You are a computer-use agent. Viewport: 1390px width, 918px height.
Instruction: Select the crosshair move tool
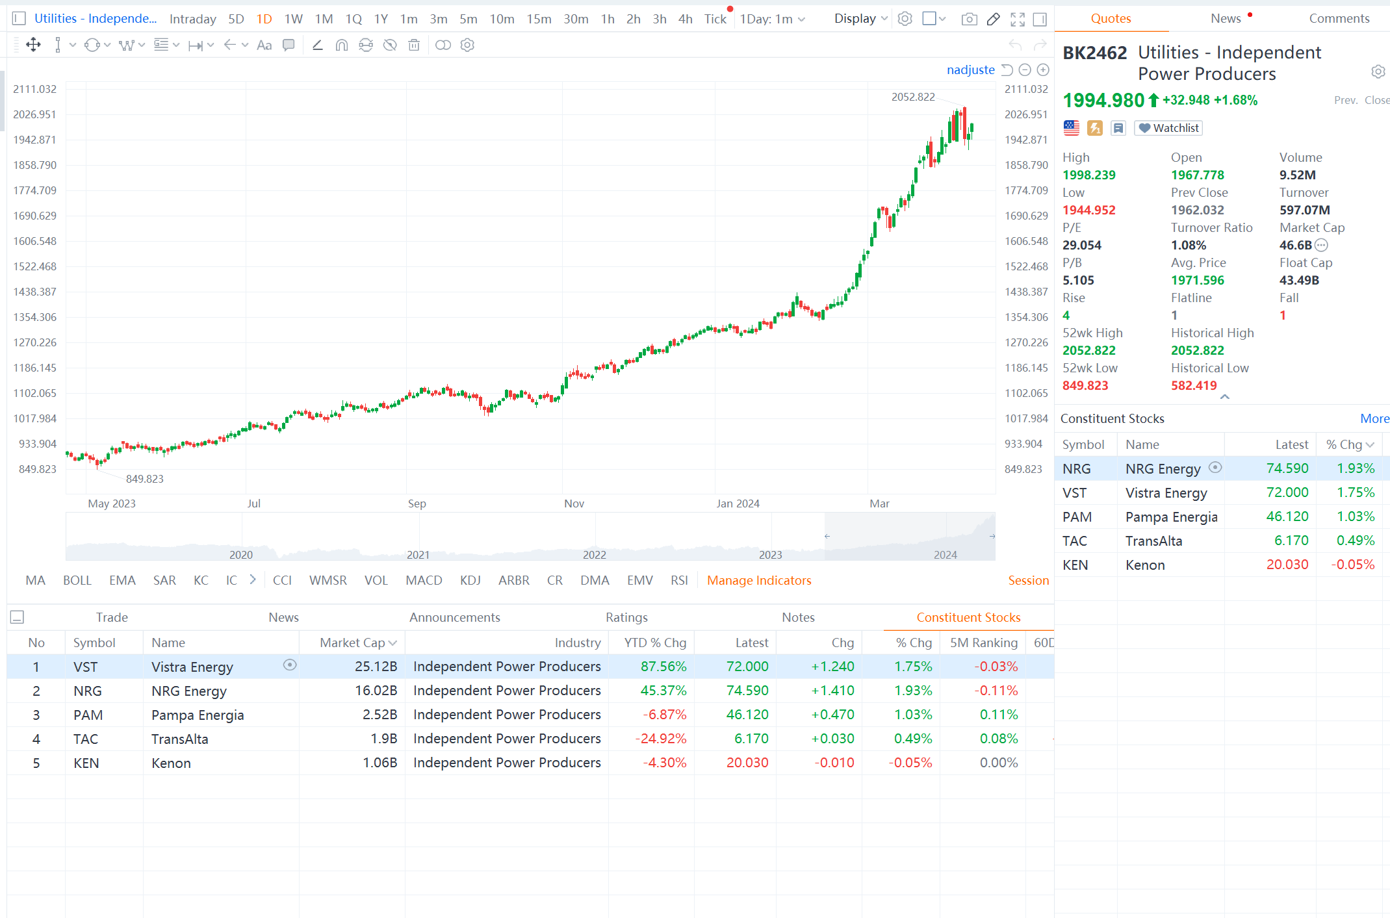coord(33,45)
